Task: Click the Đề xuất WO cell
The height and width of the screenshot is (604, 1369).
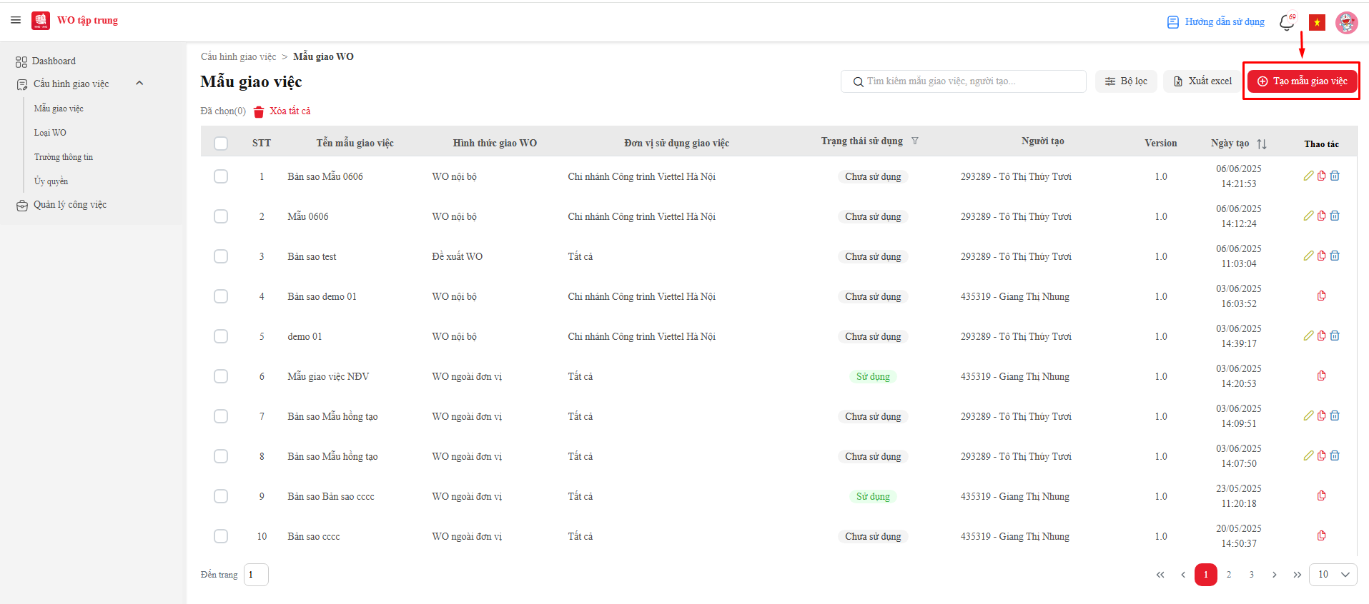Action: 457,256
